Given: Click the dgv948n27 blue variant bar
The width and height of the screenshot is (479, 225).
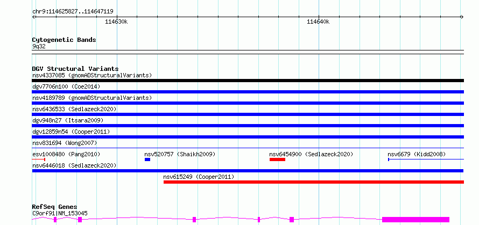Looking at the screenshot, I should pos(248,126).
